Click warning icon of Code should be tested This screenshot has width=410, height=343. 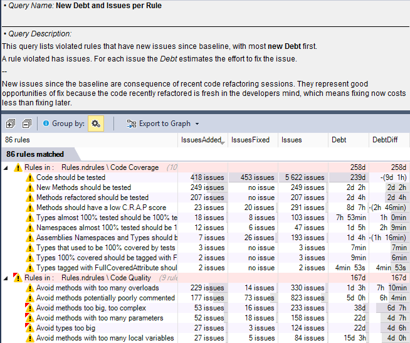coord(29,177)
